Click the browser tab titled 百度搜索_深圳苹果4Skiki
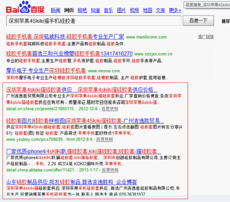The image size is (230, 202). [207, 5]
